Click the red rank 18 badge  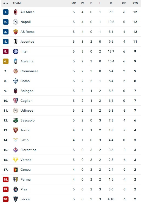point(6,179)
